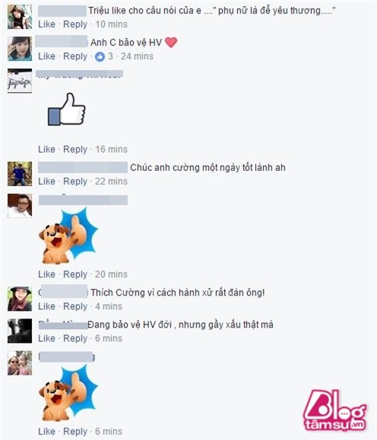Click the blue like reaction icon showing 3

click(100, 57)
